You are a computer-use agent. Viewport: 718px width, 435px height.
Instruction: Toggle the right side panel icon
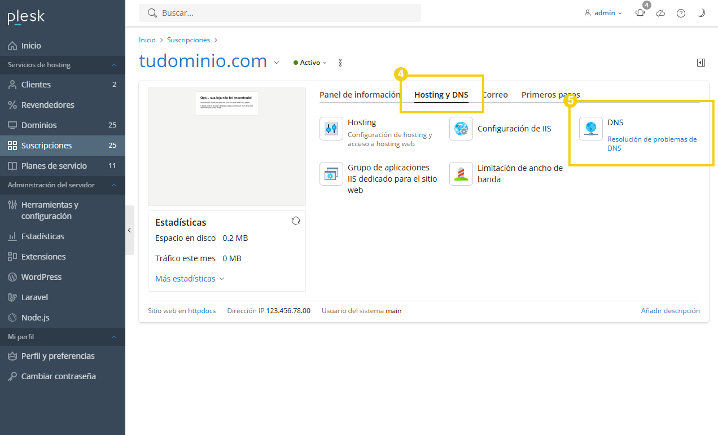point(701,63)
